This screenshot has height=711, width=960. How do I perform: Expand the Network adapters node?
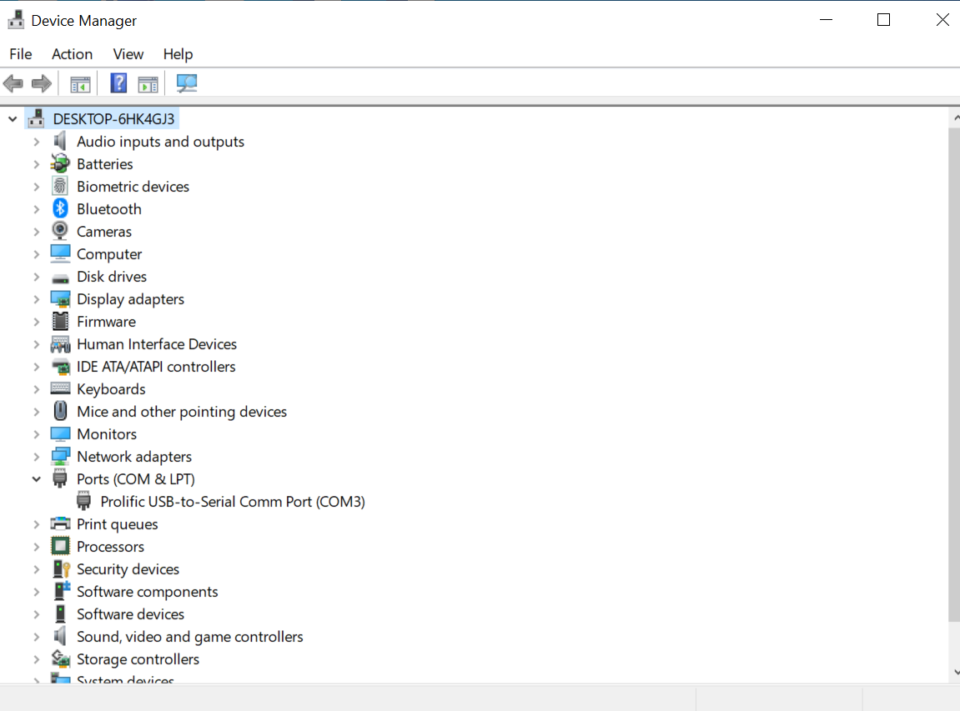37,457
